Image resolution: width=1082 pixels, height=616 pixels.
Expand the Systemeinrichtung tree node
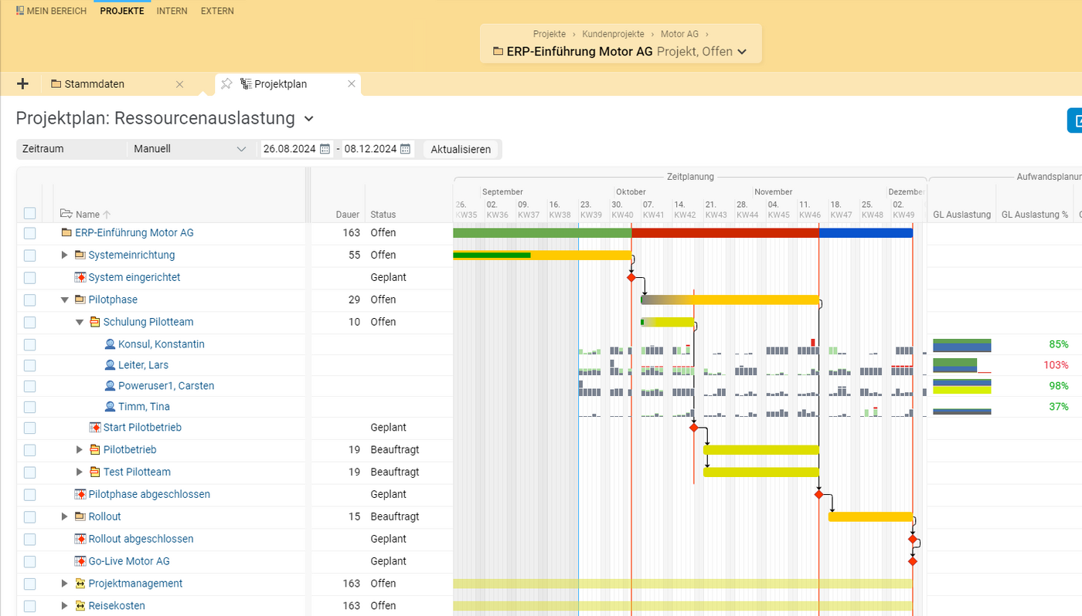click(x=65, y=255)
